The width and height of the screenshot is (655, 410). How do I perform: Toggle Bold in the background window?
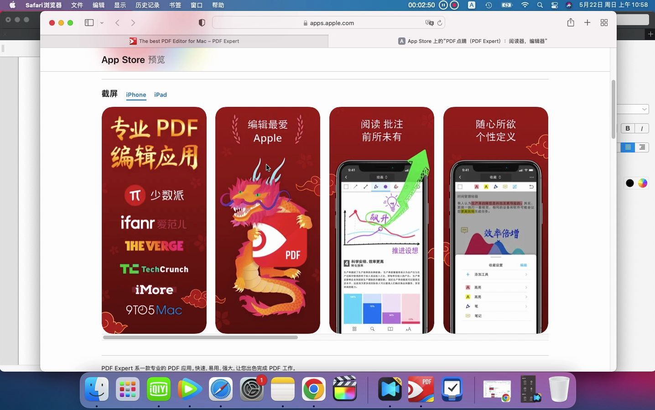tap(628, 129)
